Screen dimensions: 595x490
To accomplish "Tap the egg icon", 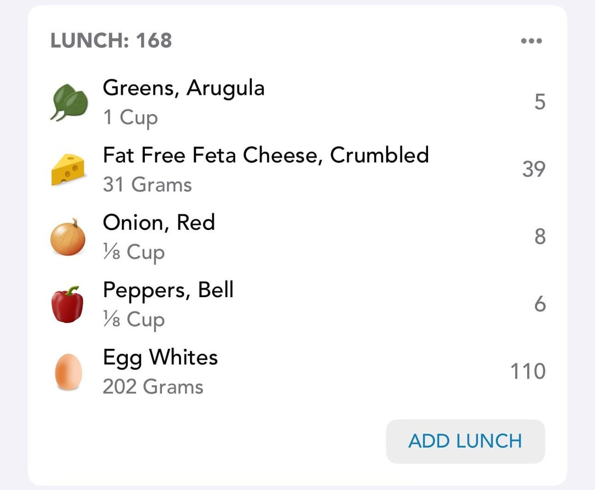I will [68, 372].
